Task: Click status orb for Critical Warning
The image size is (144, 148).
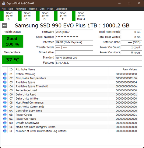Action: tap(5, 74)
